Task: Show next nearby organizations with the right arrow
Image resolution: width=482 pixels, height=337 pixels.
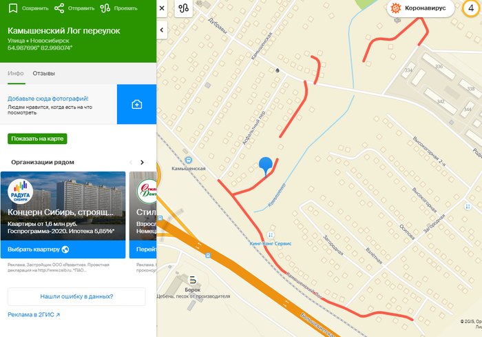Action: (x=142, y=162)
